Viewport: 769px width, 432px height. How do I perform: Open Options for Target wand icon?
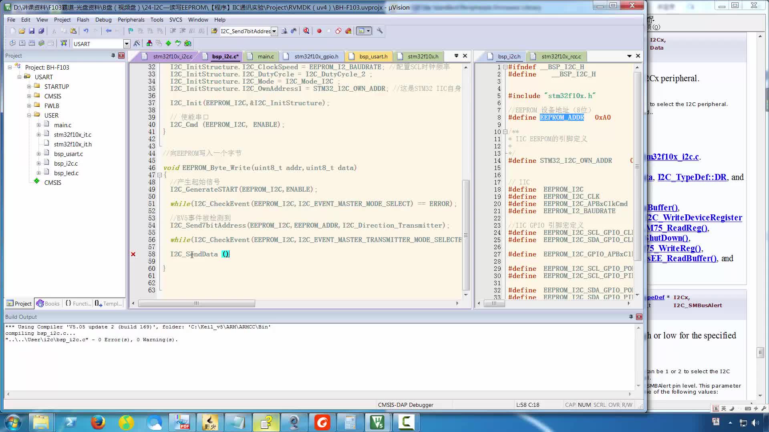[x=137, y=43]
